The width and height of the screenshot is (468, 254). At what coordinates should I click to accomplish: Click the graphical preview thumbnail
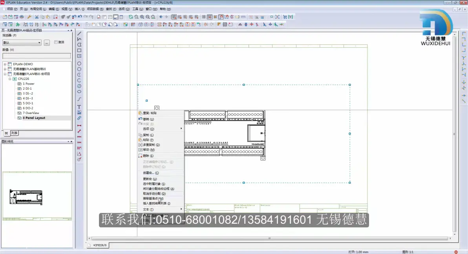[37, 196]
